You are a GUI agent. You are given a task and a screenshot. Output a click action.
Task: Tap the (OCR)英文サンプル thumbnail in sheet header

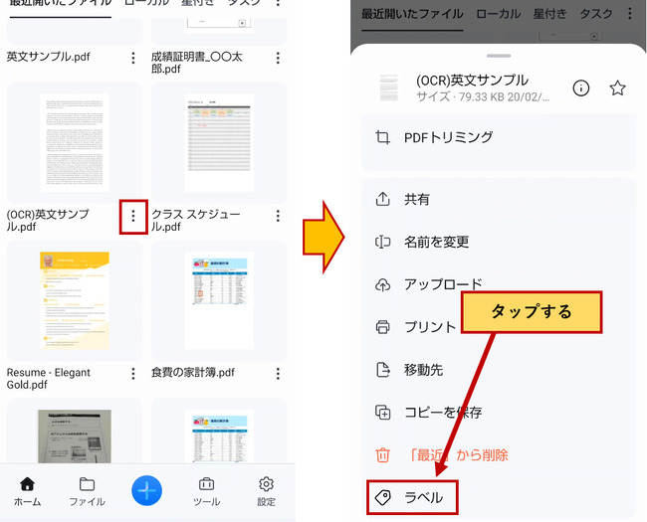388,87
